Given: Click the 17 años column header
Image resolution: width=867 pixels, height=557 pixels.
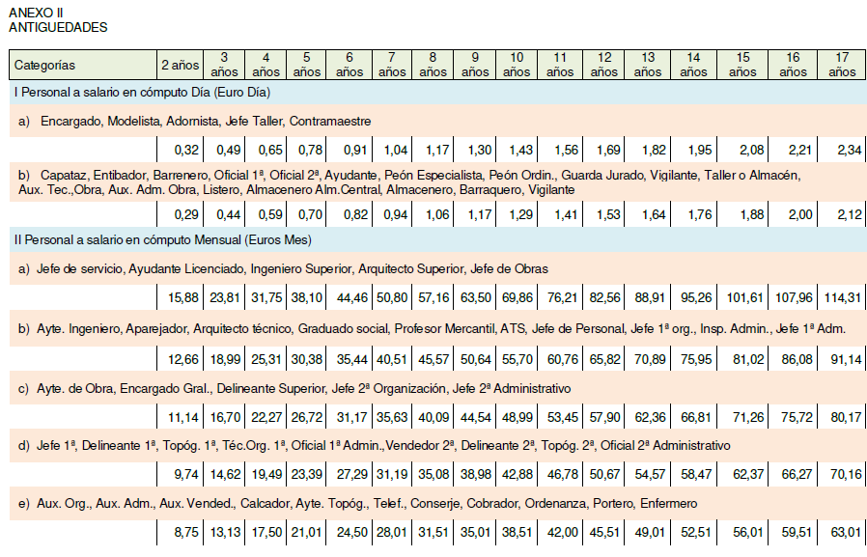Looking at the screenshot, I should [842, 65].
